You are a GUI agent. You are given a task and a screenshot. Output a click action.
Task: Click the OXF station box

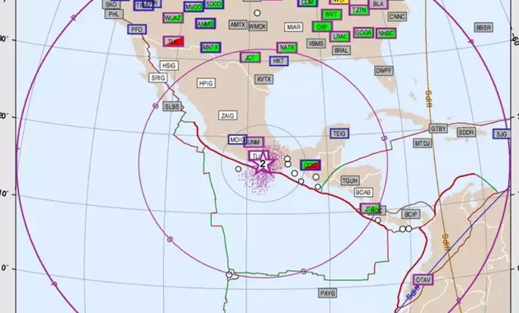click(322, 27)
